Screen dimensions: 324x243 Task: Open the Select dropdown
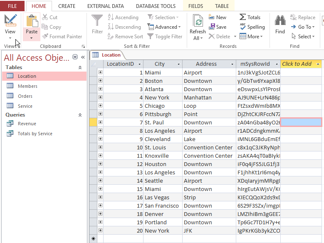[303, 36]
